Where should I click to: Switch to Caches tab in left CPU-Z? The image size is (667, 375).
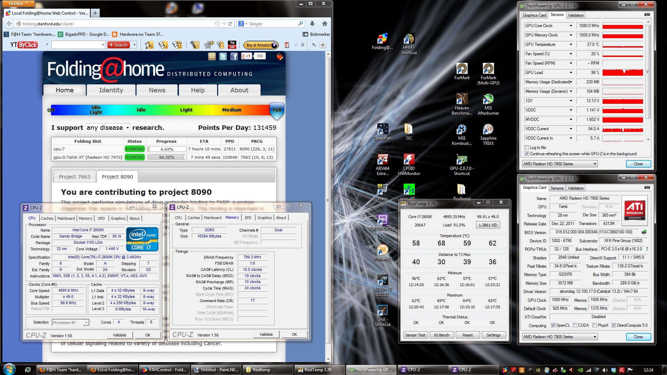pos(47,218)
